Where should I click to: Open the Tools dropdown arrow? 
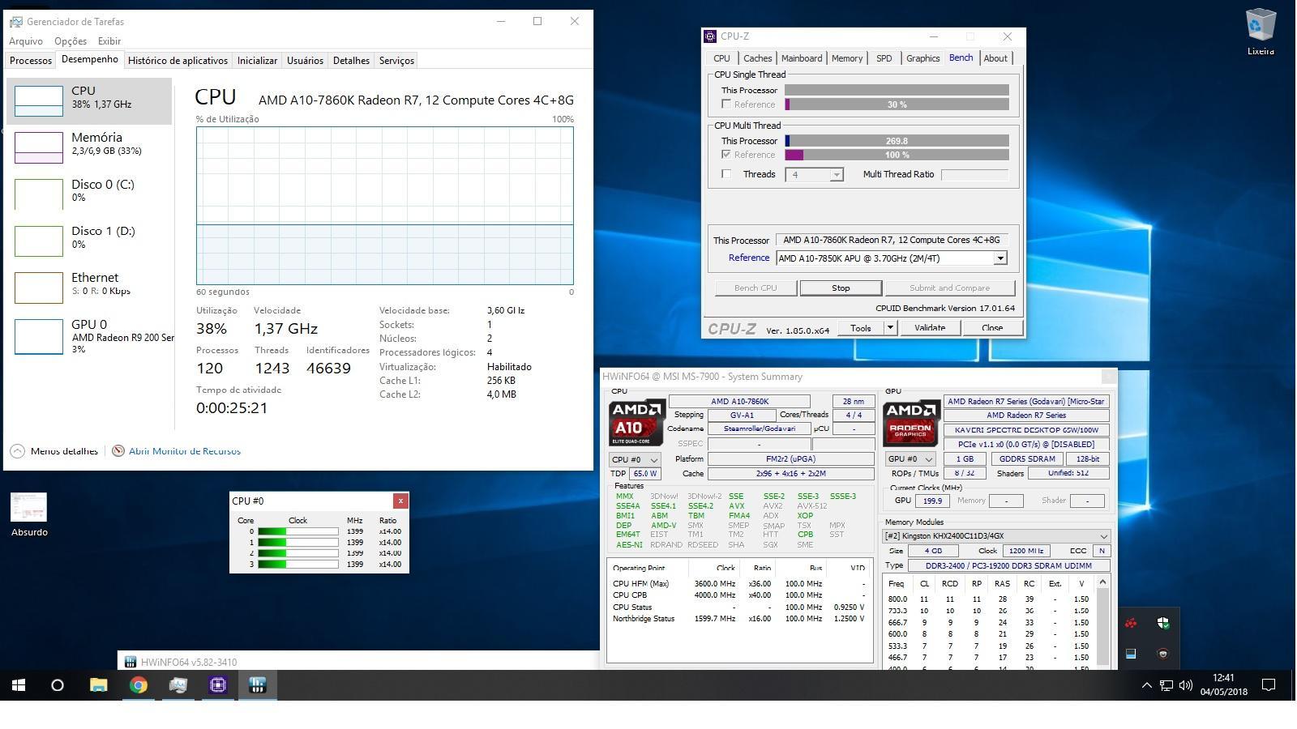tap(890, 328)
